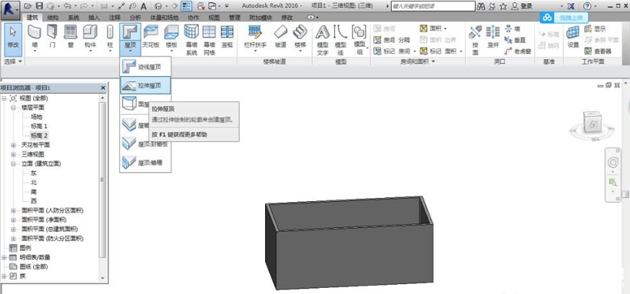Viewport: 630px width, 294px height.
Task: Select the 窗 (Window) tool
Action: (71, 37)
